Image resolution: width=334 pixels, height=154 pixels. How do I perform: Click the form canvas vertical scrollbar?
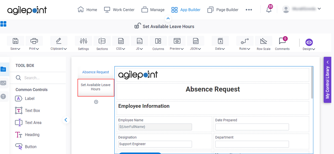[x=312, y=83]
